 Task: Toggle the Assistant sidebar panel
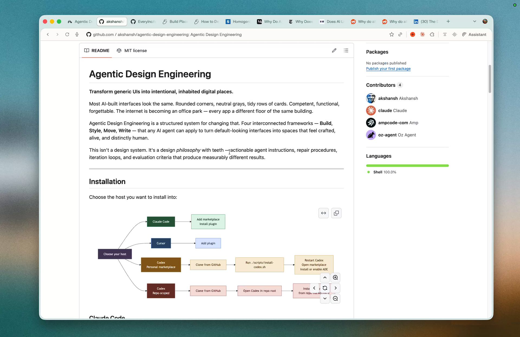point(474,34)
